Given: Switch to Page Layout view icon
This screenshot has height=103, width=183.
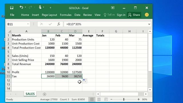Looking at the screenshot, I should (x=99, y=99).
